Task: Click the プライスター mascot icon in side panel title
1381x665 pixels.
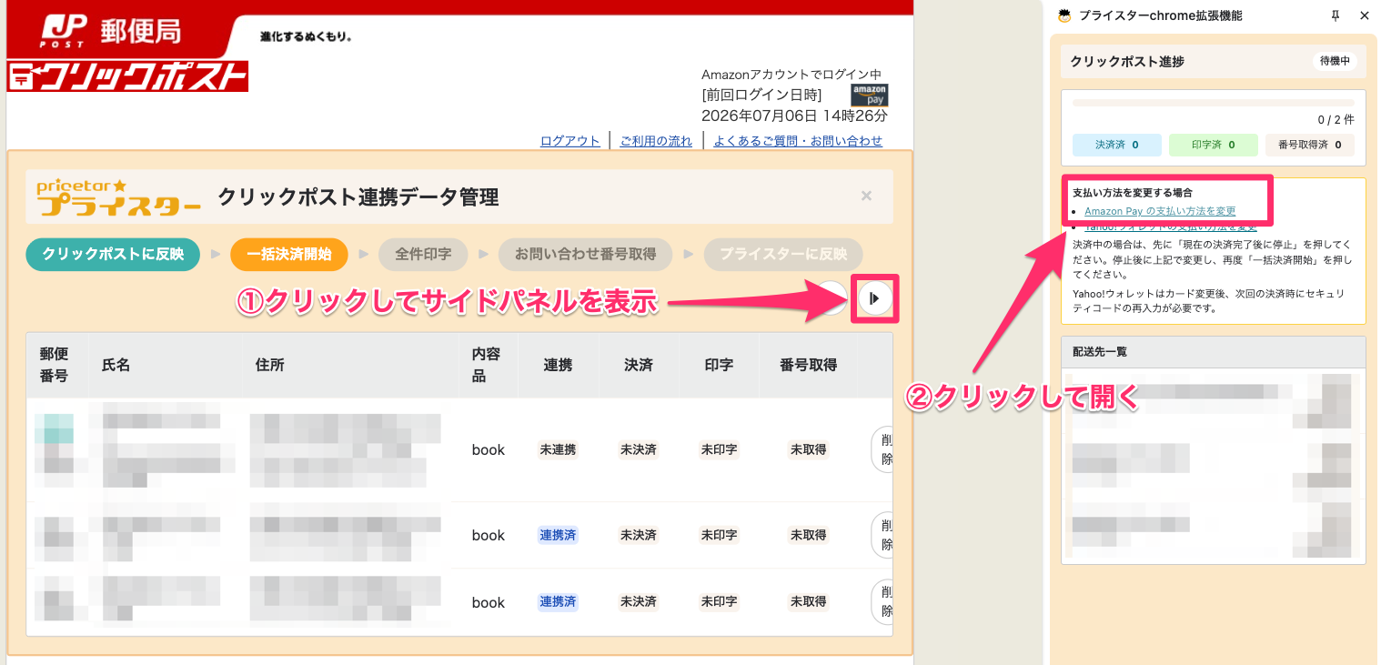Action: click(x=1064, y=15)
